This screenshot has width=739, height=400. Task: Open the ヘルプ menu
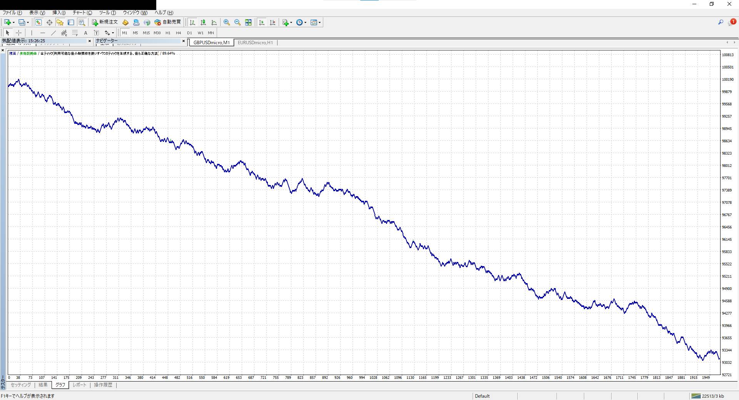164,13
